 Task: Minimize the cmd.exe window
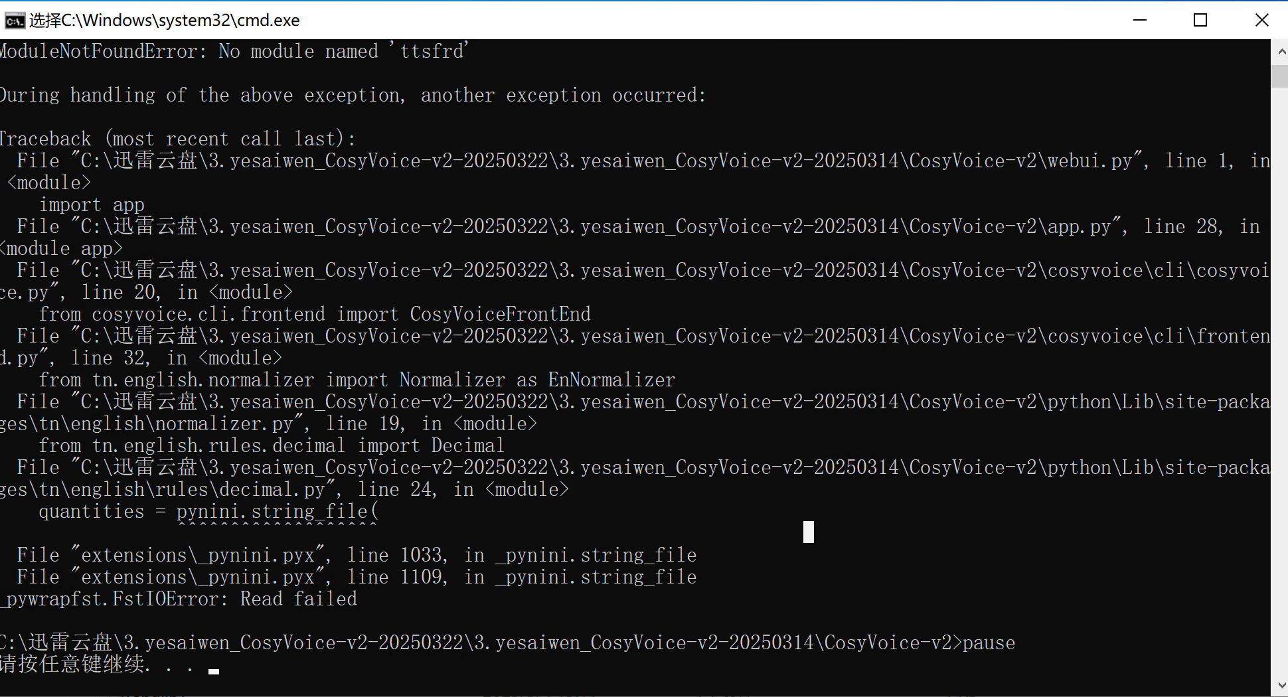click(1140, 20)
